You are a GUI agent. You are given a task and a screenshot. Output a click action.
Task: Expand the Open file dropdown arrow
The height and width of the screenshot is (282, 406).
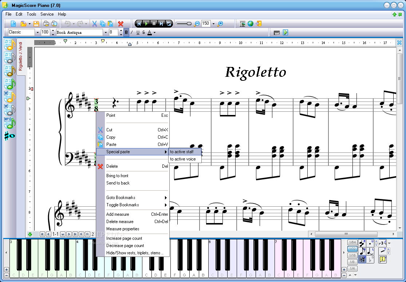(29, 24)
